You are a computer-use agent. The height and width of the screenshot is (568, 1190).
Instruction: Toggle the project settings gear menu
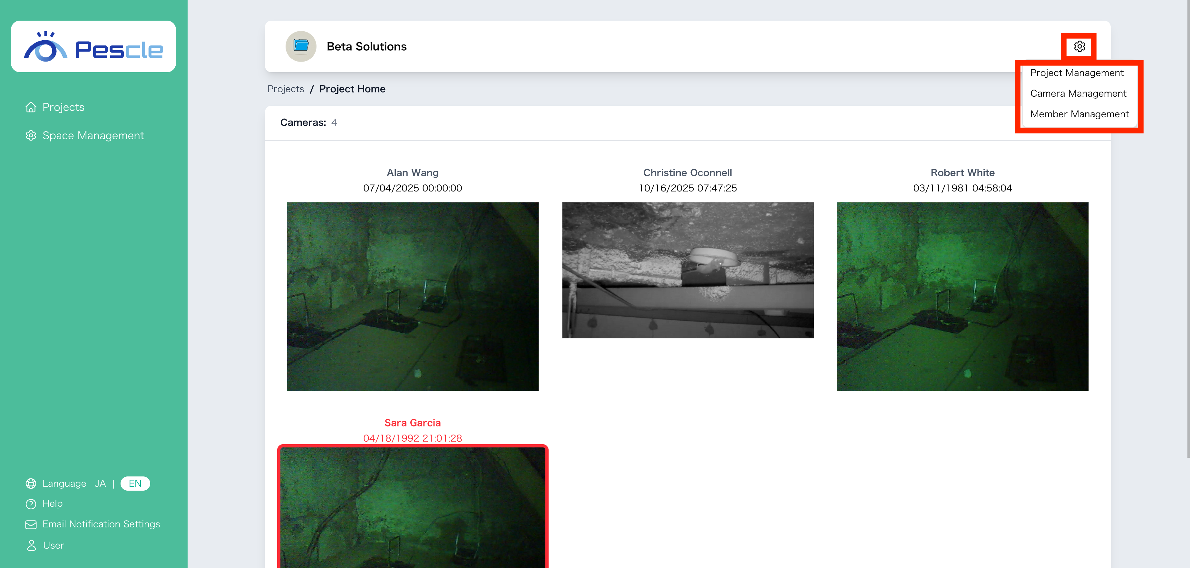coord(1079,47)
